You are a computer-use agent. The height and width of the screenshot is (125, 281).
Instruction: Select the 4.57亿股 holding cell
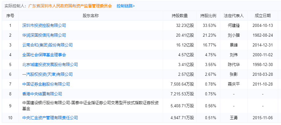tap(186, 55)
